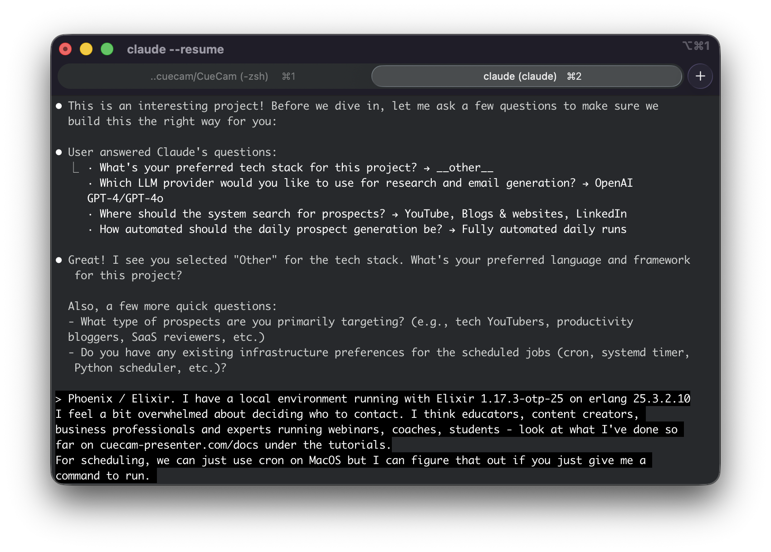
Task: Click the "OpenAI" provider answer text
Action: point(613,183)
